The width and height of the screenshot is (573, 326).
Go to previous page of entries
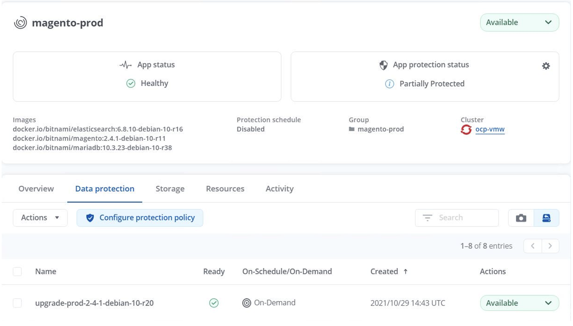point(532,246)
